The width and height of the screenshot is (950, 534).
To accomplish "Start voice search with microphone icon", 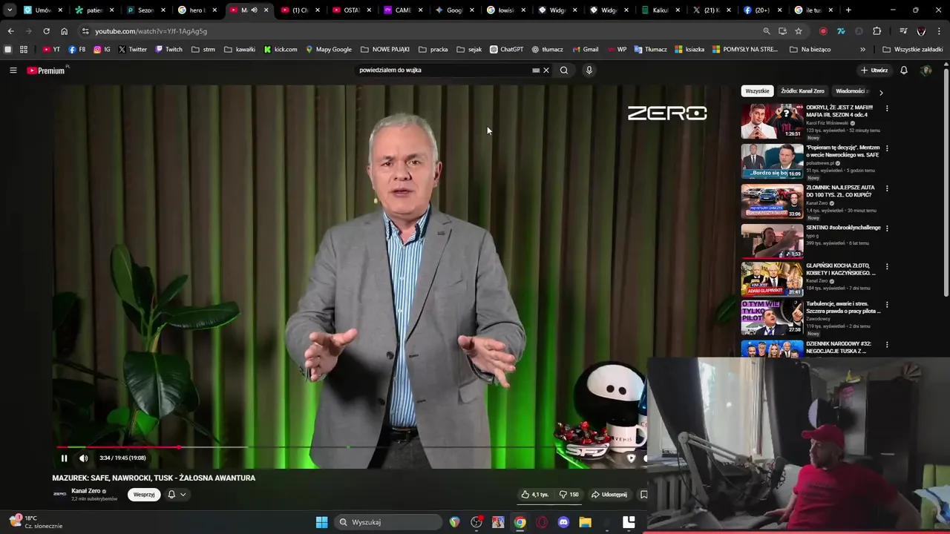I will (x=589, y=70).
